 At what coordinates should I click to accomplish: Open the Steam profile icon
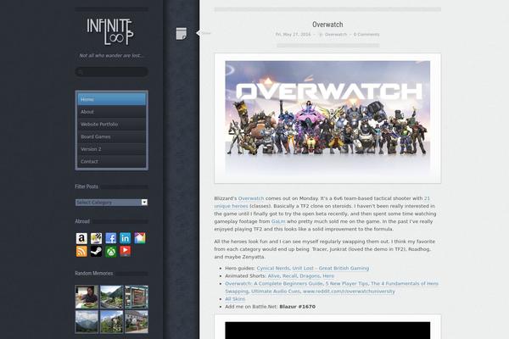(x=96, y=251)
